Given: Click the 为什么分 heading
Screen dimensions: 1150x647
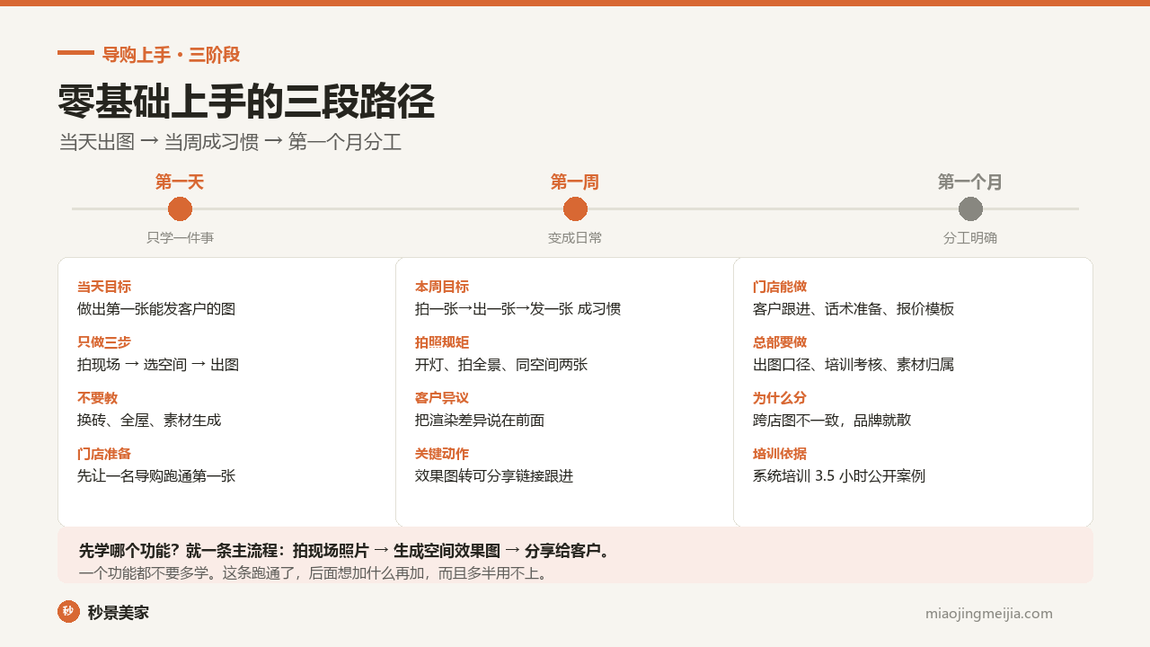Looking at the screenshot, I should pos(780,398).
